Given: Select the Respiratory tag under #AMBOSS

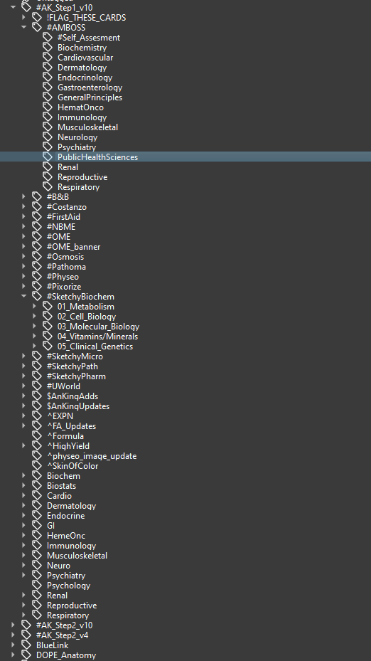Looking at the screenshot, I should 79,186.
